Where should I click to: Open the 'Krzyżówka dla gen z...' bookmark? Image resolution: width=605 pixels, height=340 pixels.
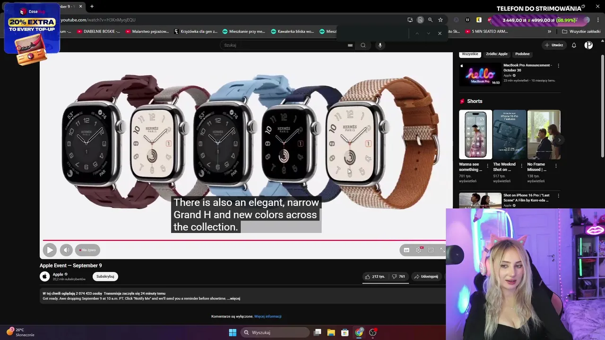[196, 32]
